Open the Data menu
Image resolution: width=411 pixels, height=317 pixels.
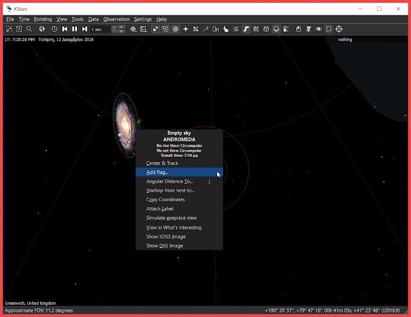93,19
